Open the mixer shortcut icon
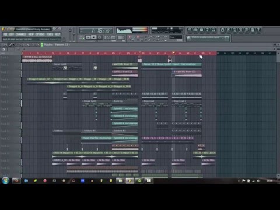Viewport: 280px width, 210px height. point(213,30)
